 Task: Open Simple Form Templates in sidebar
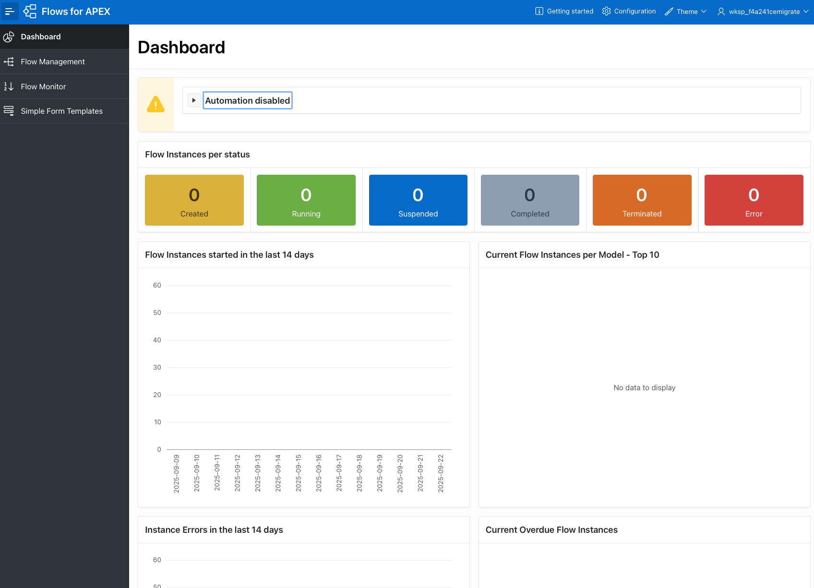click(x=64, y=111)
